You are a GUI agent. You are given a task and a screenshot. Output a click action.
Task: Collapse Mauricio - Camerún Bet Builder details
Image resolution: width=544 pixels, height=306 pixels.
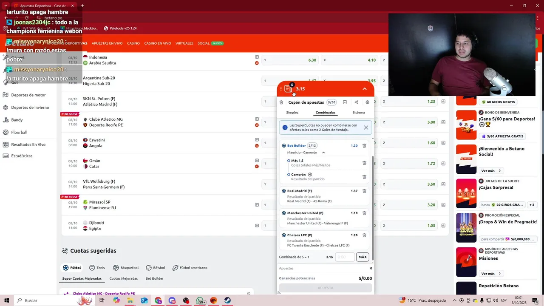323,153
